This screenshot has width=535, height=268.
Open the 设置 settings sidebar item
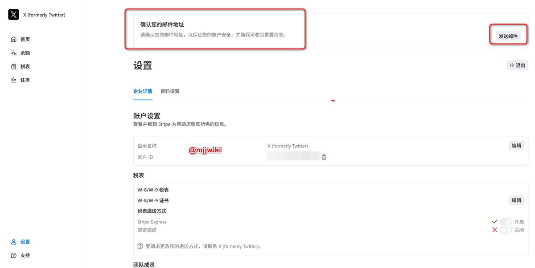pos(21,242)
